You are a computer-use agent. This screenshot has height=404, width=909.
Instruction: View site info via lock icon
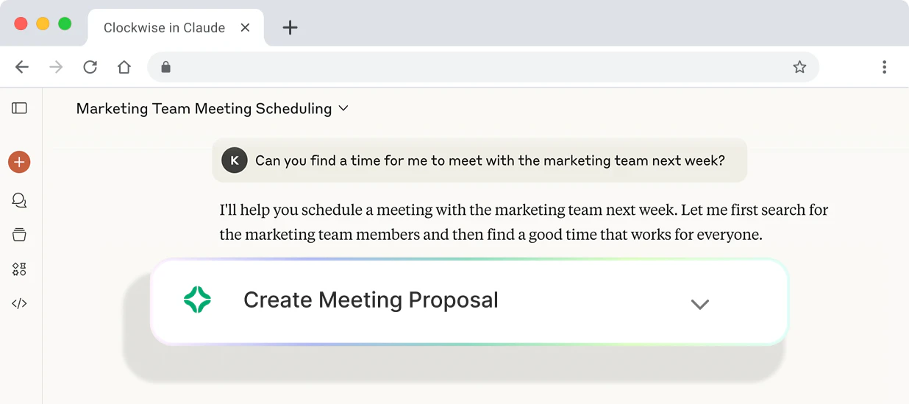pos(165,67)
